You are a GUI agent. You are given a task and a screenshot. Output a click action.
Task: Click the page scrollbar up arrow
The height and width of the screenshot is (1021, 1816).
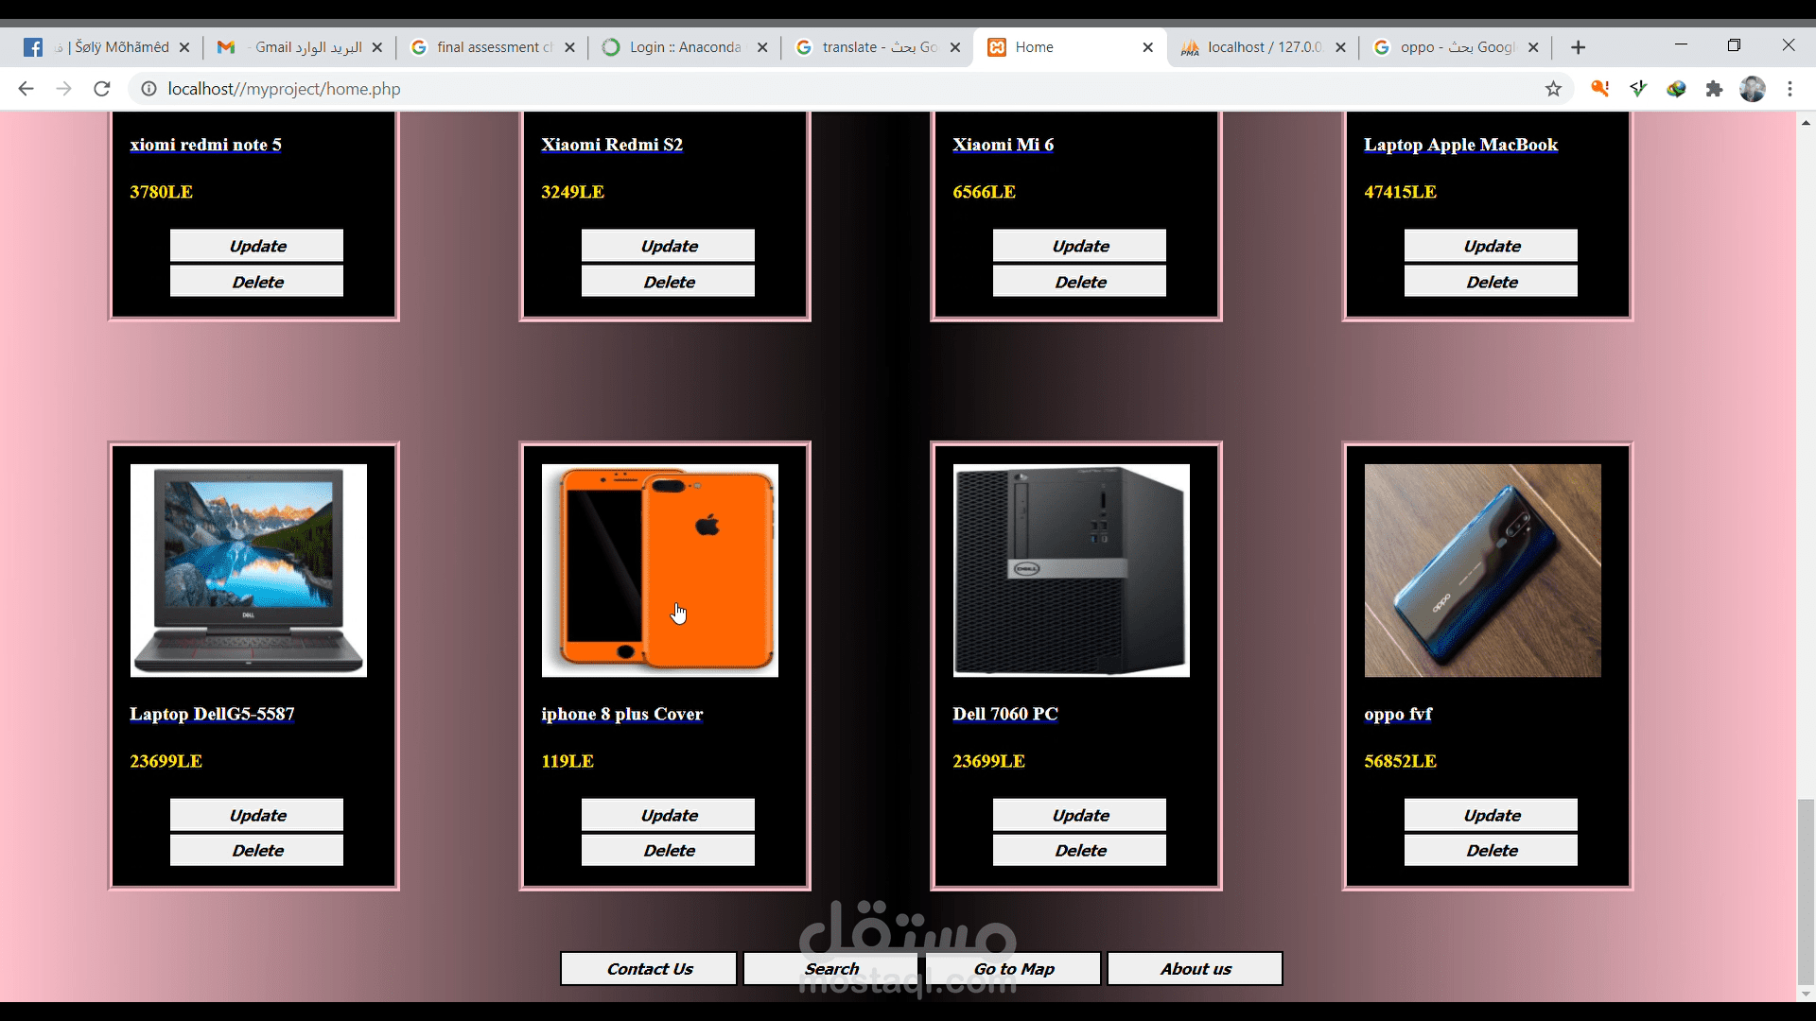tap(1806, 123)
